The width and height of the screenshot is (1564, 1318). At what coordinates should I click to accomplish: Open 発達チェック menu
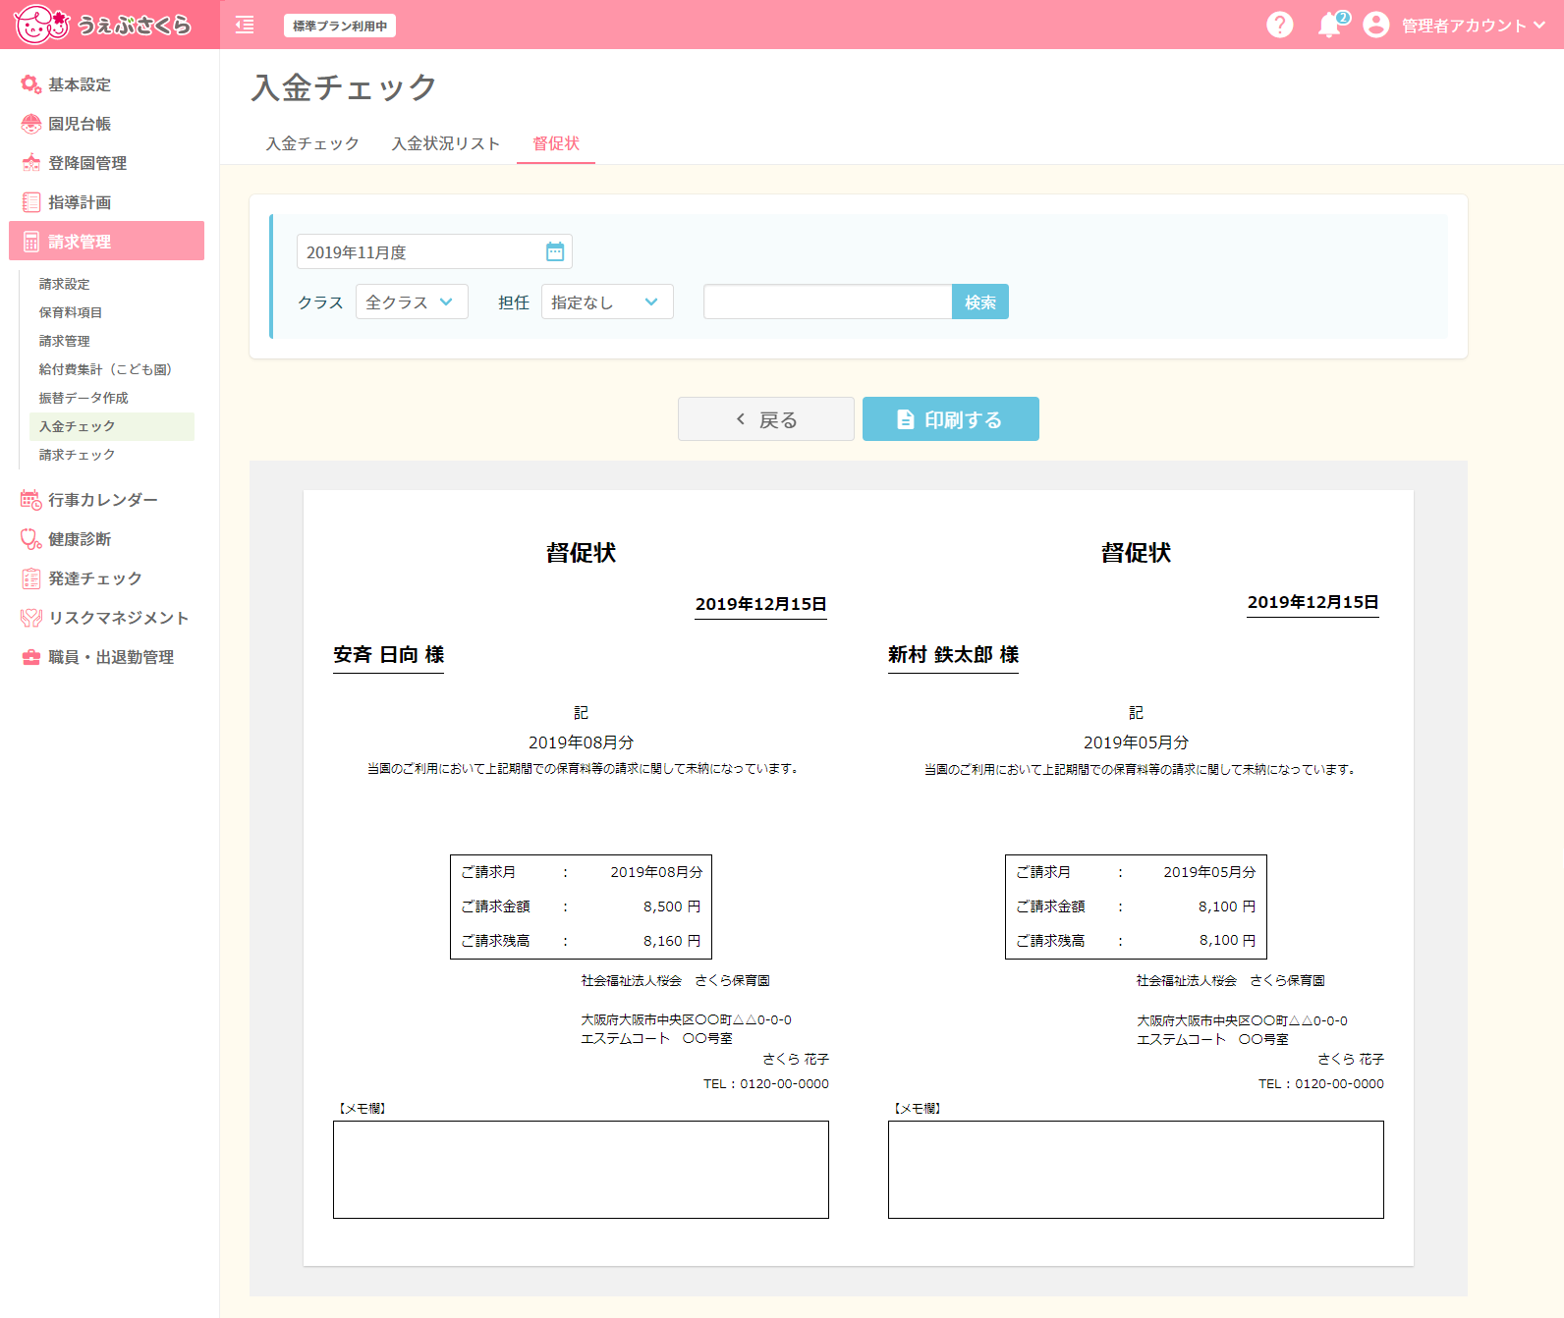pos(106,578)
